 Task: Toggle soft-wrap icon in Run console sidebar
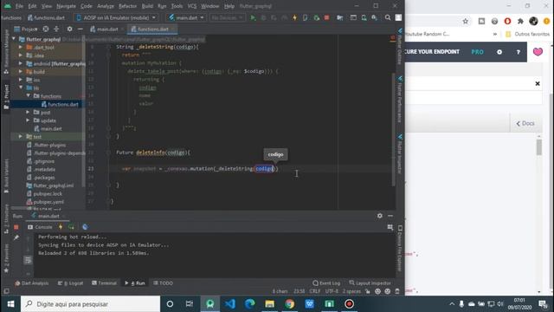(x=28, y=260)
